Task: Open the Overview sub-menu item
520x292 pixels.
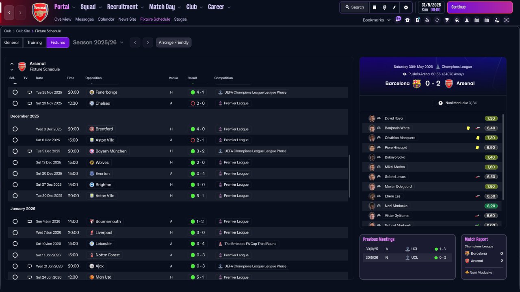Action: coord(63,19)
